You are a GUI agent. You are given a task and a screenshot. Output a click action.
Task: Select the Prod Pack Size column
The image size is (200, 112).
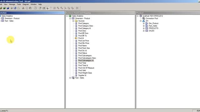[x=84, y=48]
